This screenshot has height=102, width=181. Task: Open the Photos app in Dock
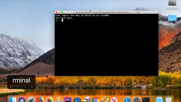pyautogui.click(x=49, y=100)
